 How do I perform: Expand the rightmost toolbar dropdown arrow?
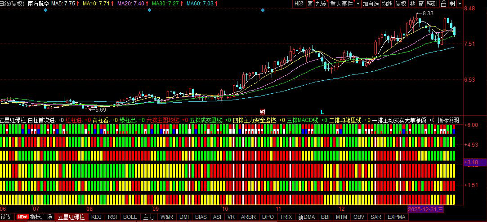pos(460,4)
